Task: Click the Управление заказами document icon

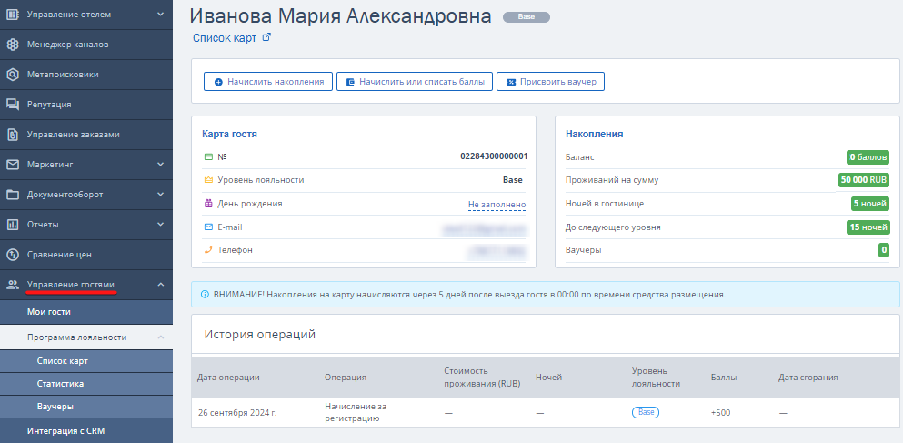Action: (13, 135)
